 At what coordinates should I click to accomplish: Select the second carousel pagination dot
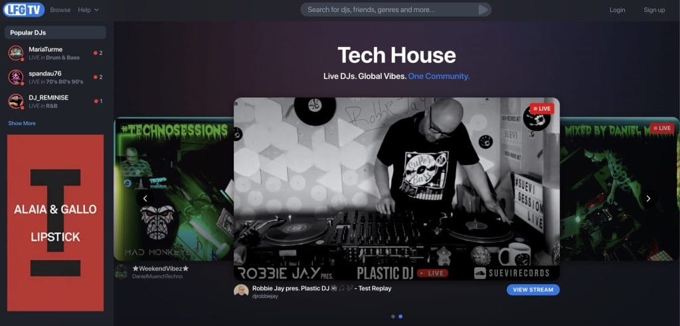(x=400, y=317)
